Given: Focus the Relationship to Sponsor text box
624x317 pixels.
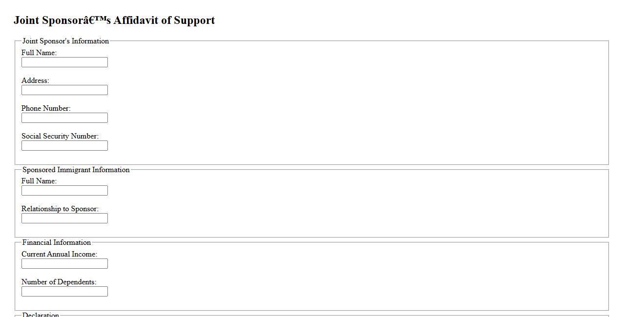Looking at the screenshot, I should (x=64, y=218).
